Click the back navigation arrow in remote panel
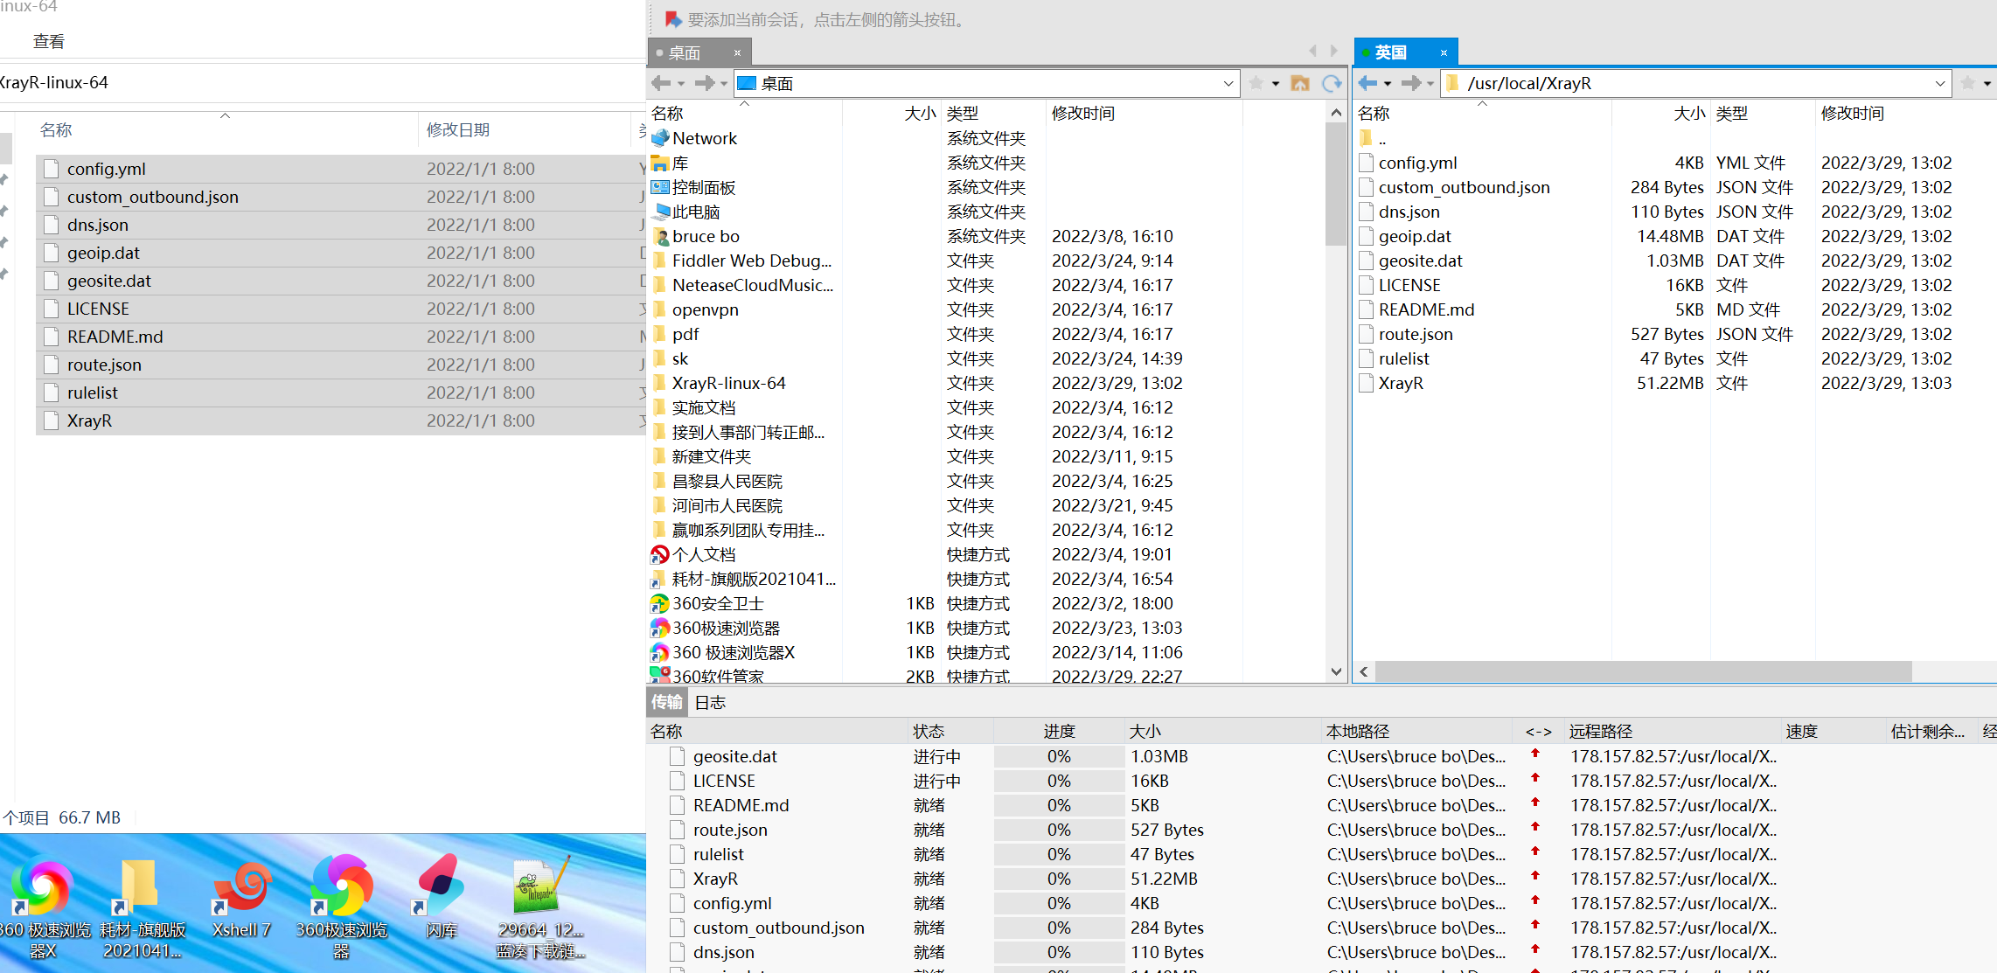 1373,83
